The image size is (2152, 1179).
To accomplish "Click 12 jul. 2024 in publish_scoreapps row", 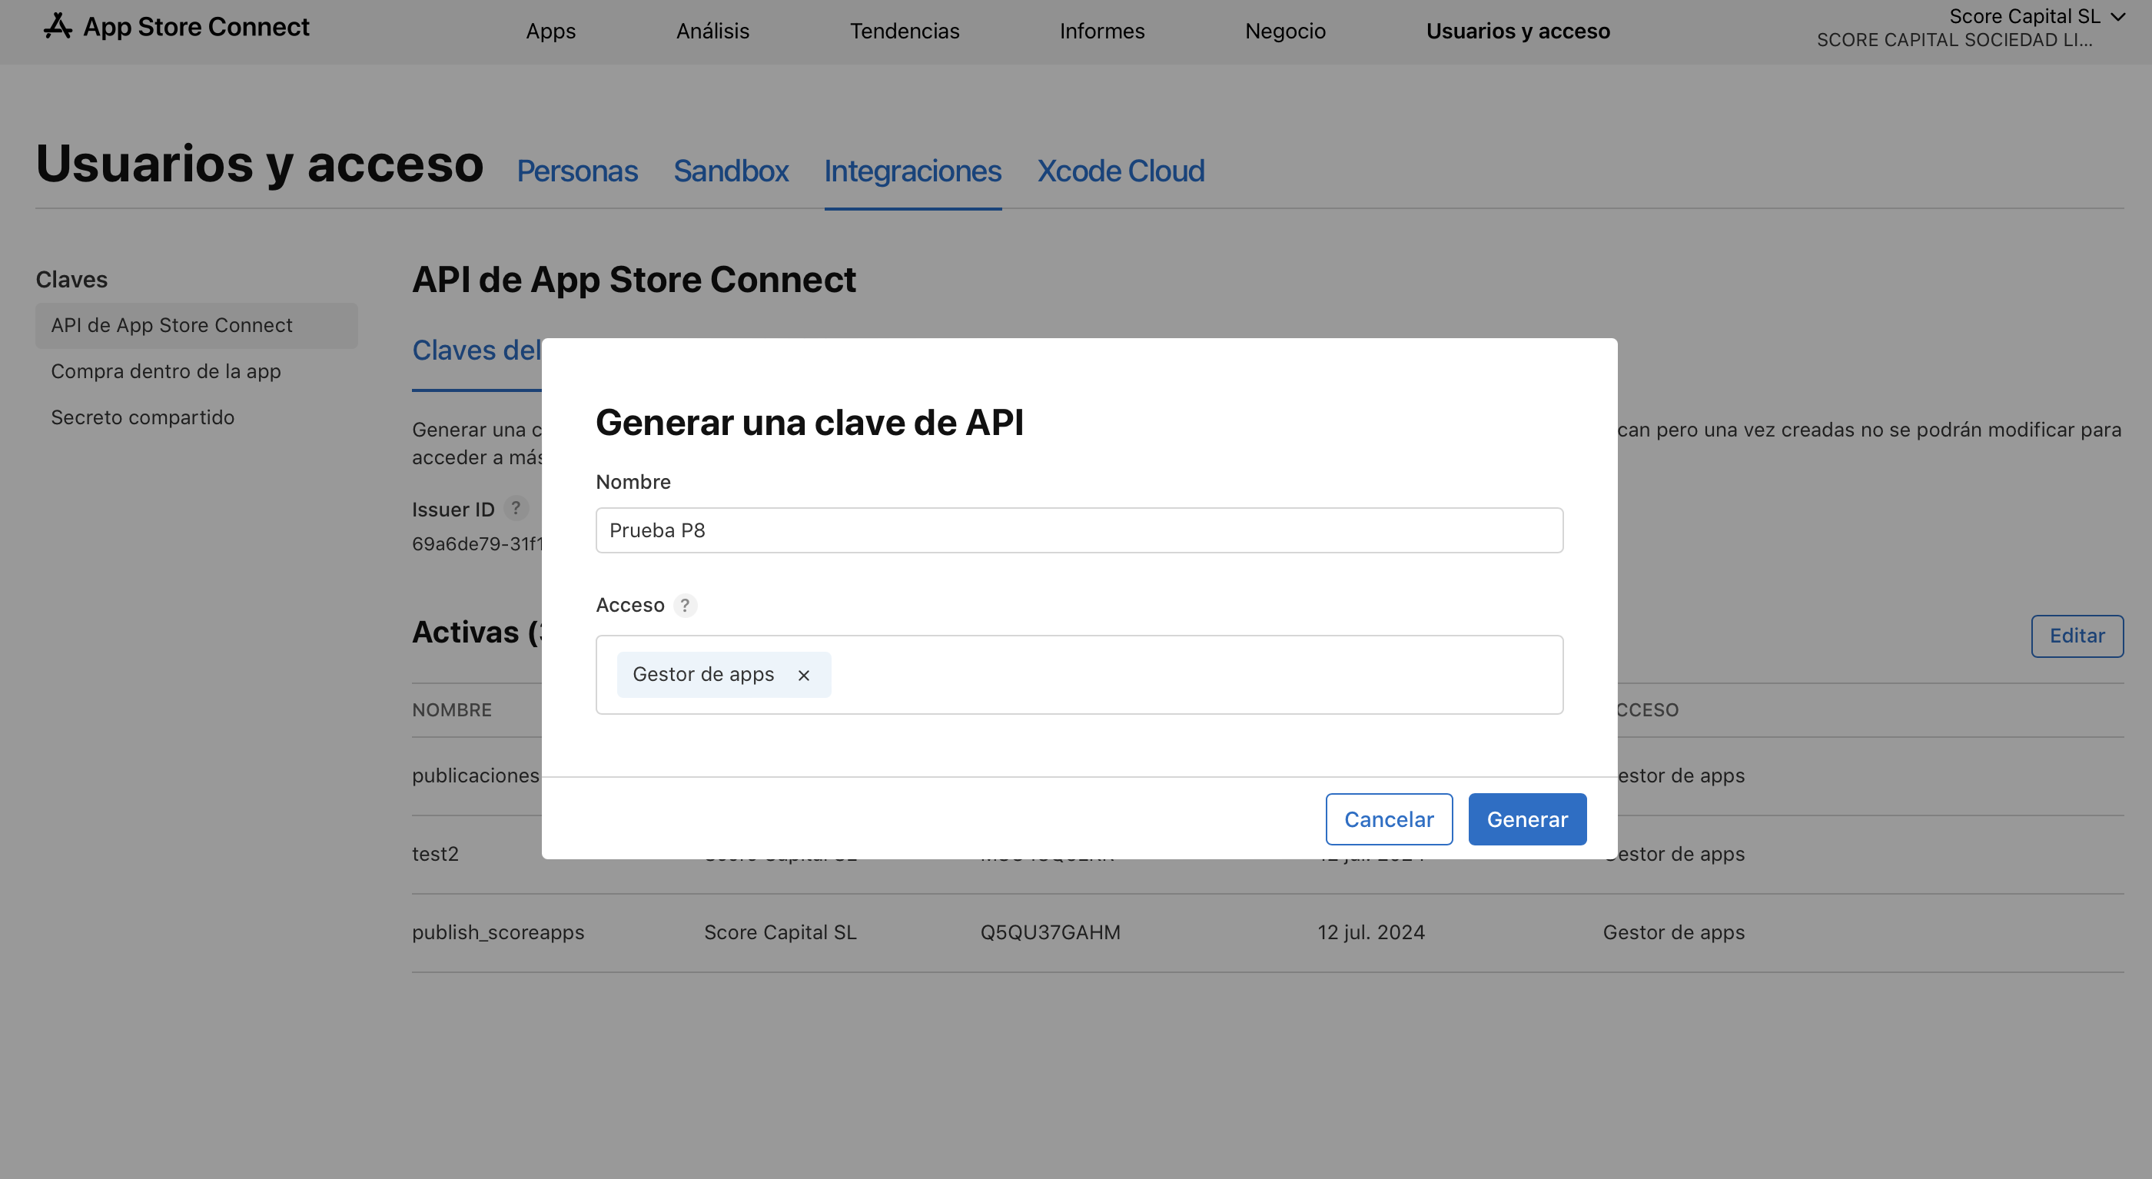I will [x=1371, y=932].
